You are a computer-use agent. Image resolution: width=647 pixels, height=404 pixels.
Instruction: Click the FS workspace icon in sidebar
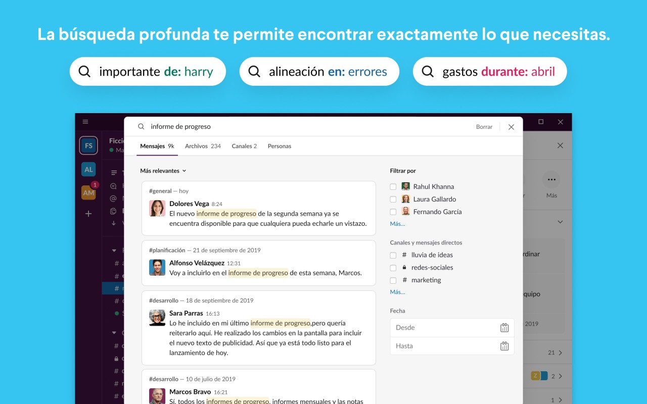tap(88, 146)
